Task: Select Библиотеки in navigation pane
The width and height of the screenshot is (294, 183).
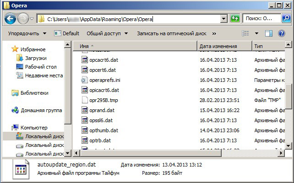Action: (34, 93)
